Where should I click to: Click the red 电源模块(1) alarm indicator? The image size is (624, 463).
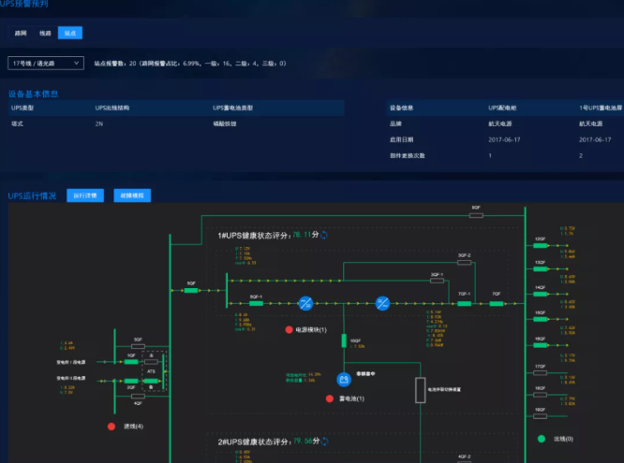coord(289,330)
